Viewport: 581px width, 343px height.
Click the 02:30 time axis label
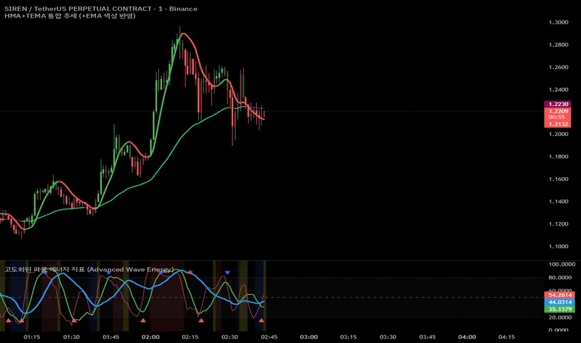[x=230, y=337]
